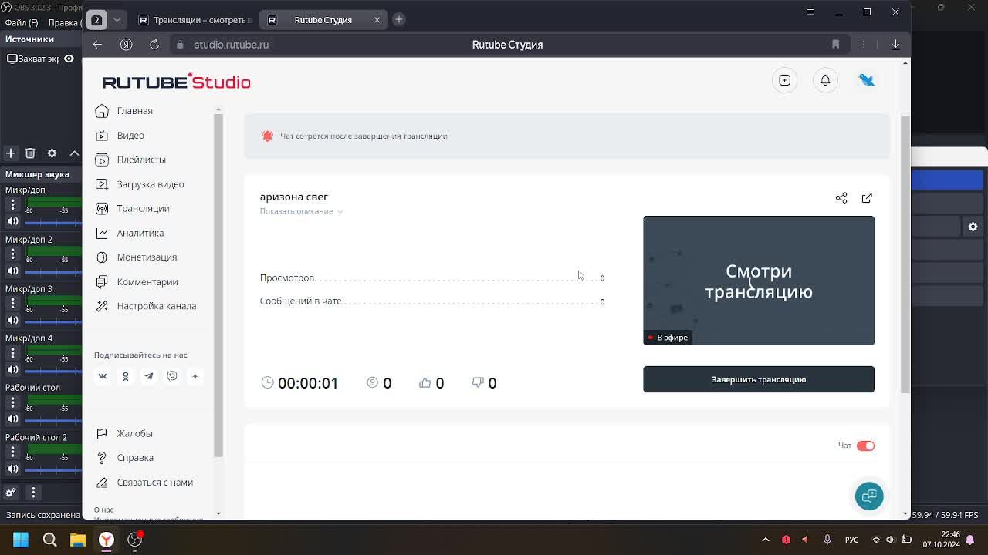The width and height of the screenshot is (988, 555).
Task: Open Файл menu in OBS
Action: (22, 23)
